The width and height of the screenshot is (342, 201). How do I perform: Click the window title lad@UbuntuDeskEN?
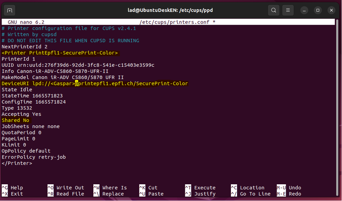pos(171,10)
